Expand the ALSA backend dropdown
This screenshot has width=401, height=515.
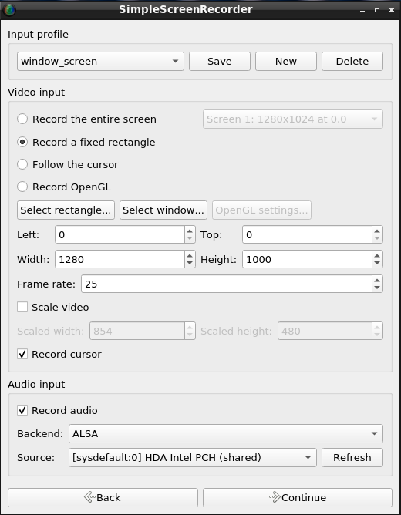[x=226, y=433]
